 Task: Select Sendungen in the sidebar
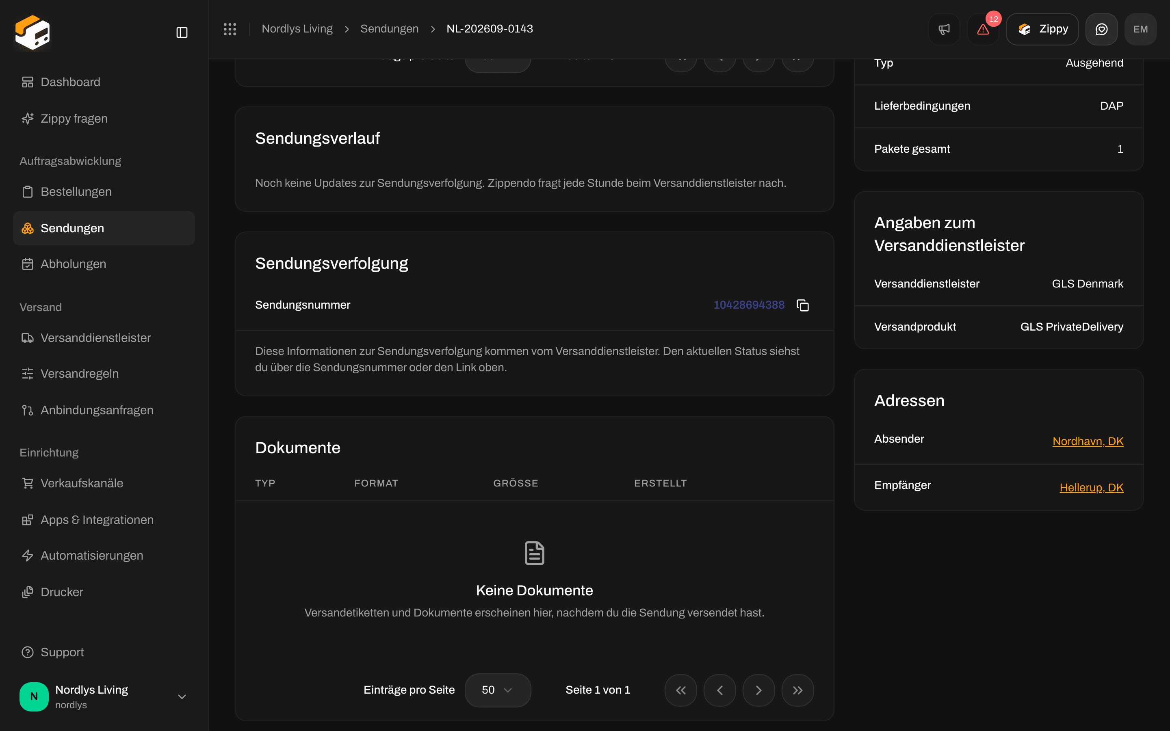(104, 228)
